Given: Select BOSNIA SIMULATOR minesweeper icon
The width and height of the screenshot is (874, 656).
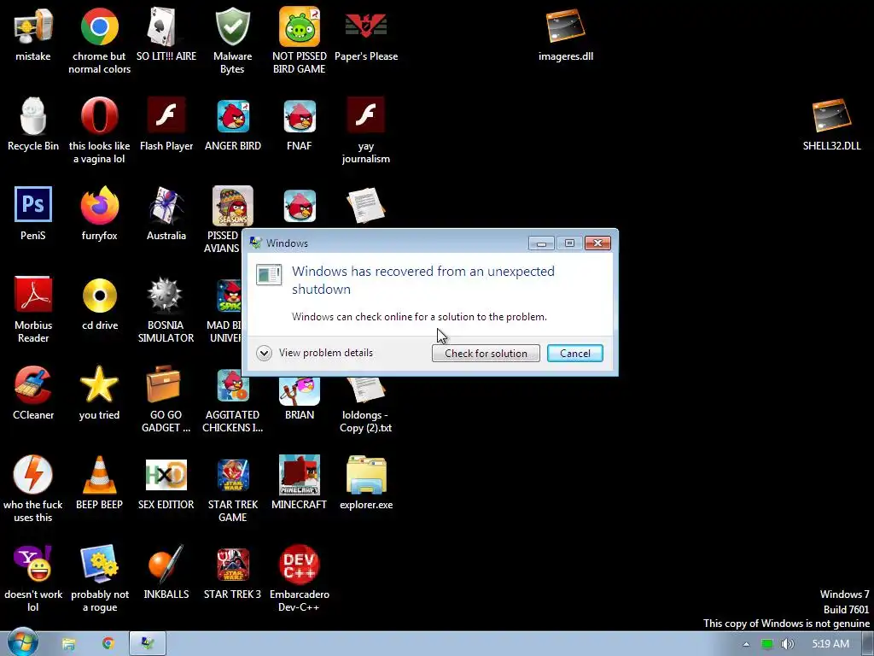Looking at the screenshot, I should (x=166, y=295).
